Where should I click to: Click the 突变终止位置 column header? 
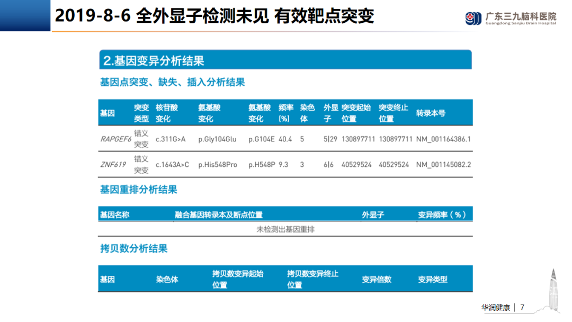[393, 113]
